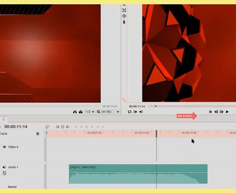
Task: Toggle loop playback in the right viewer
Action: pyautogui.click(x=130, y=112)
